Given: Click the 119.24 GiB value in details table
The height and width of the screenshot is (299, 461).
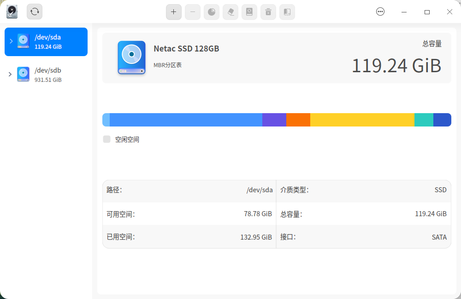Looking at the screenshot, I should coord(431,213).
